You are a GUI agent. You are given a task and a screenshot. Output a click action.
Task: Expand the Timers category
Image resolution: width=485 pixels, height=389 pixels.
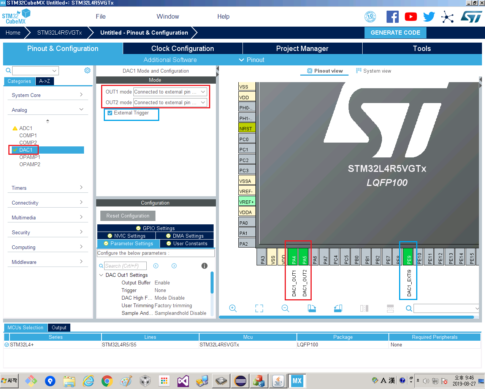click(48, 188)
